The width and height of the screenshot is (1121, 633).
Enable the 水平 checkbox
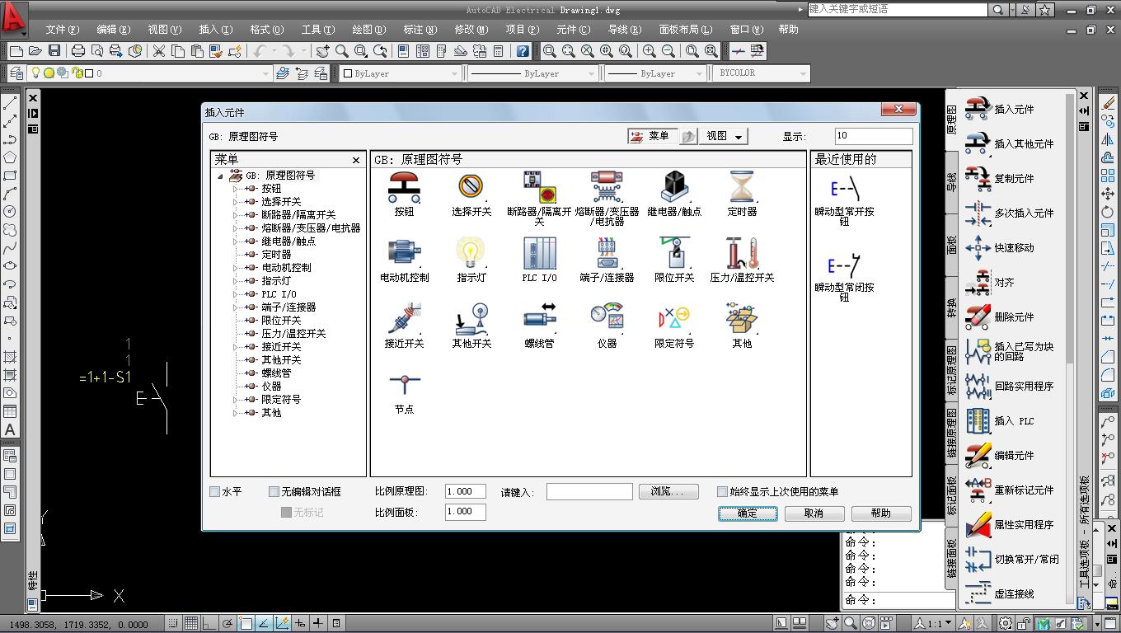coord(215,491)
